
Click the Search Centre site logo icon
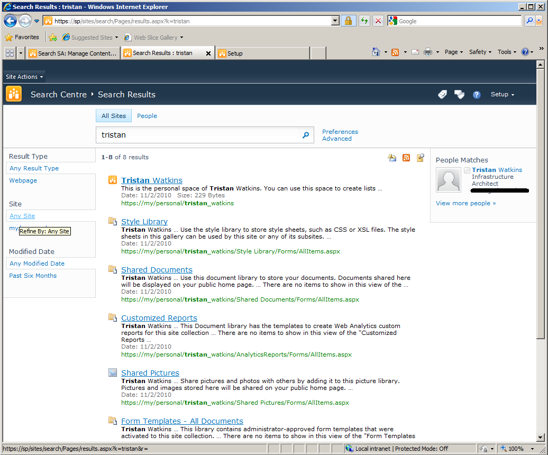14,94
